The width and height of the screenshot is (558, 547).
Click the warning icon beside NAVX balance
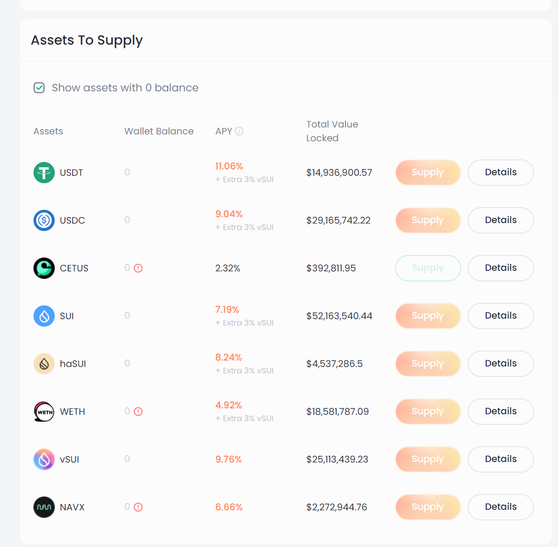pyautogui.click(x=138, y=507)
